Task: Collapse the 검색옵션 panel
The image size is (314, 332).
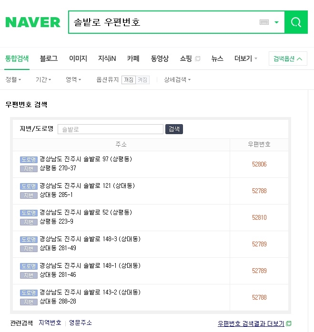Action: tap(288, 59)
